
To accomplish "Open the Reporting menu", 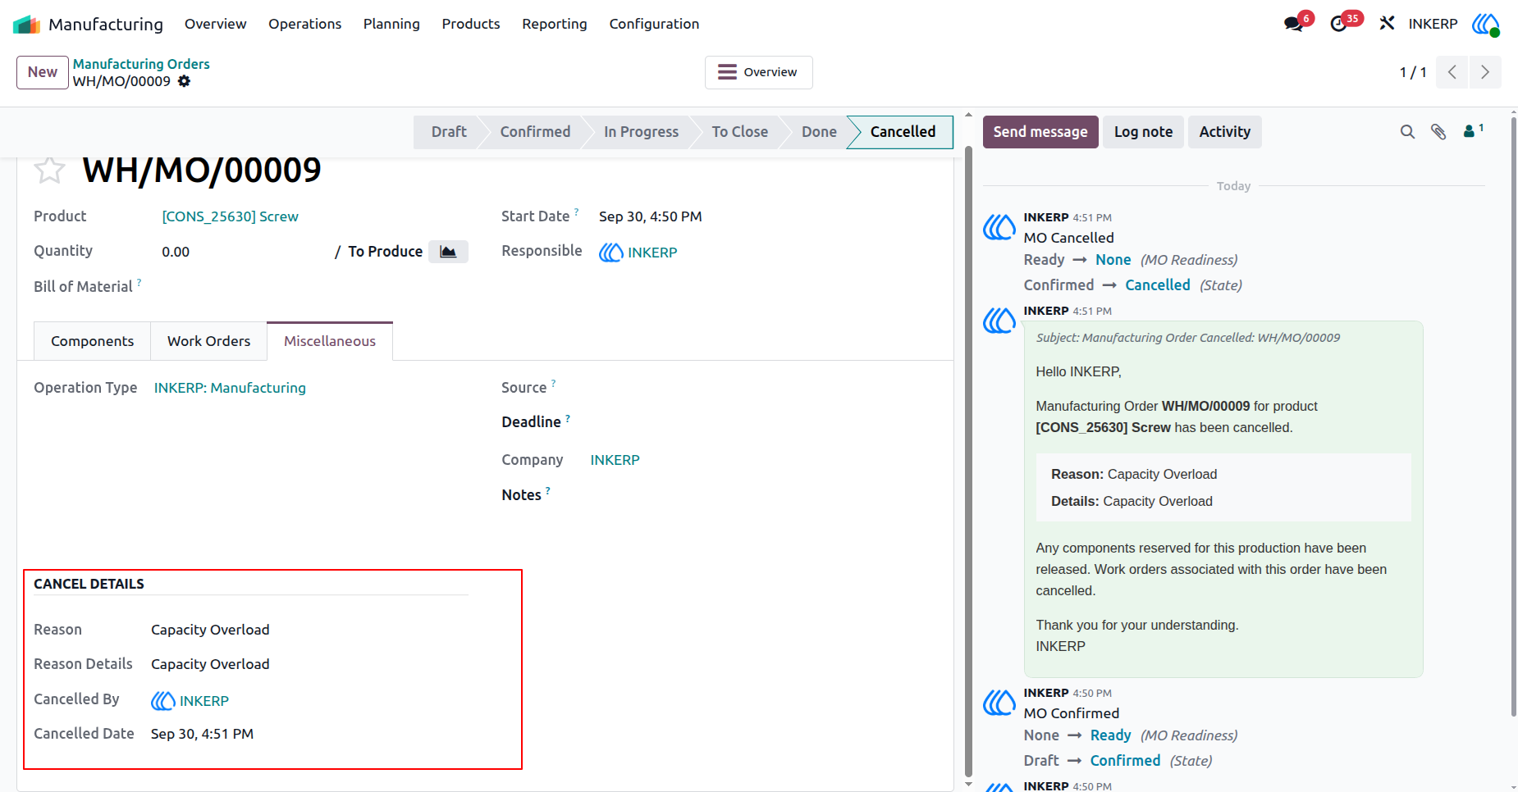I will point(555,24).
